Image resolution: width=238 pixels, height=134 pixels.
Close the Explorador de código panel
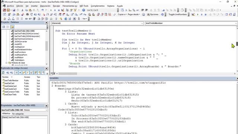[46, 68]
